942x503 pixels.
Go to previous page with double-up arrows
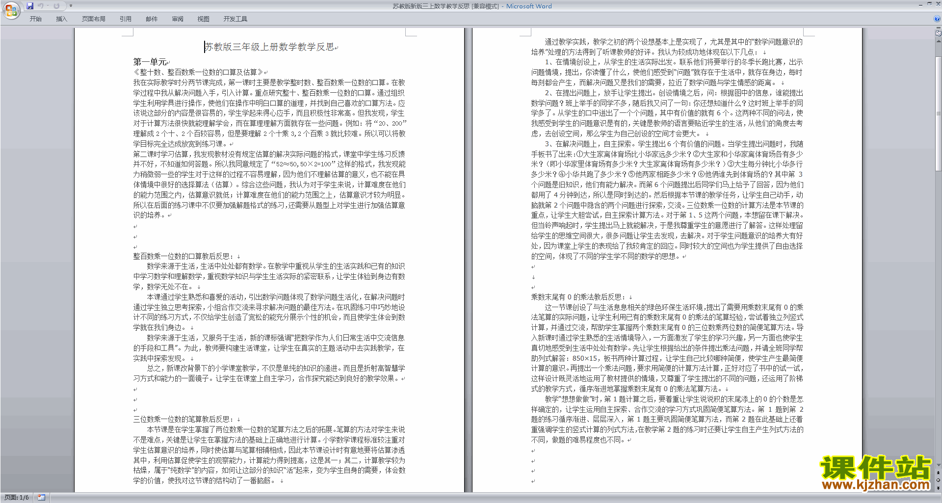pyautogui.click(x=939, y=473)
